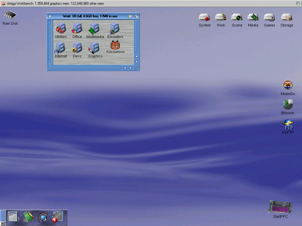The height and width of the screenshot is (226, 302).
Task: Toggle Work window depth gadget
Action: [x=137, y=16]
